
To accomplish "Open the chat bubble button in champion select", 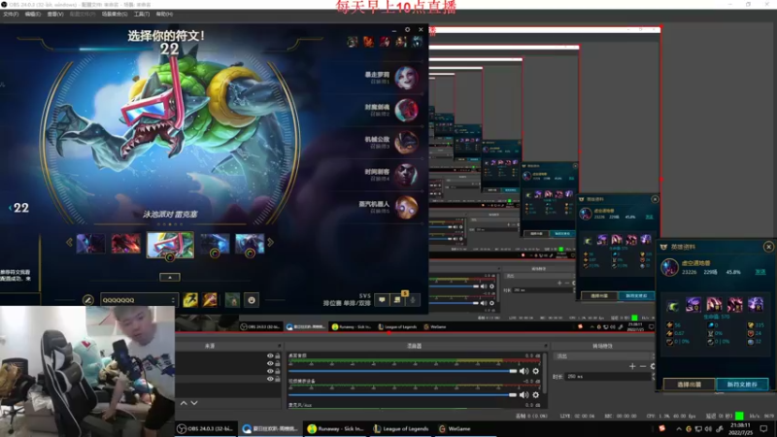I will pyautogui.click(x=382, y=300).
